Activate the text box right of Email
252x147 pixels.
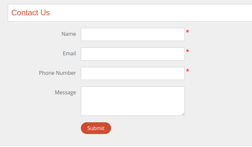[x=132, y=54]
